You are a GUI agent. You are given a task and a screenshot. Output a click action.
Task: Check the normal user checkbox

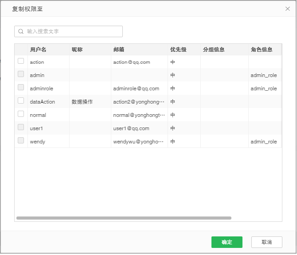coord(21,114)
